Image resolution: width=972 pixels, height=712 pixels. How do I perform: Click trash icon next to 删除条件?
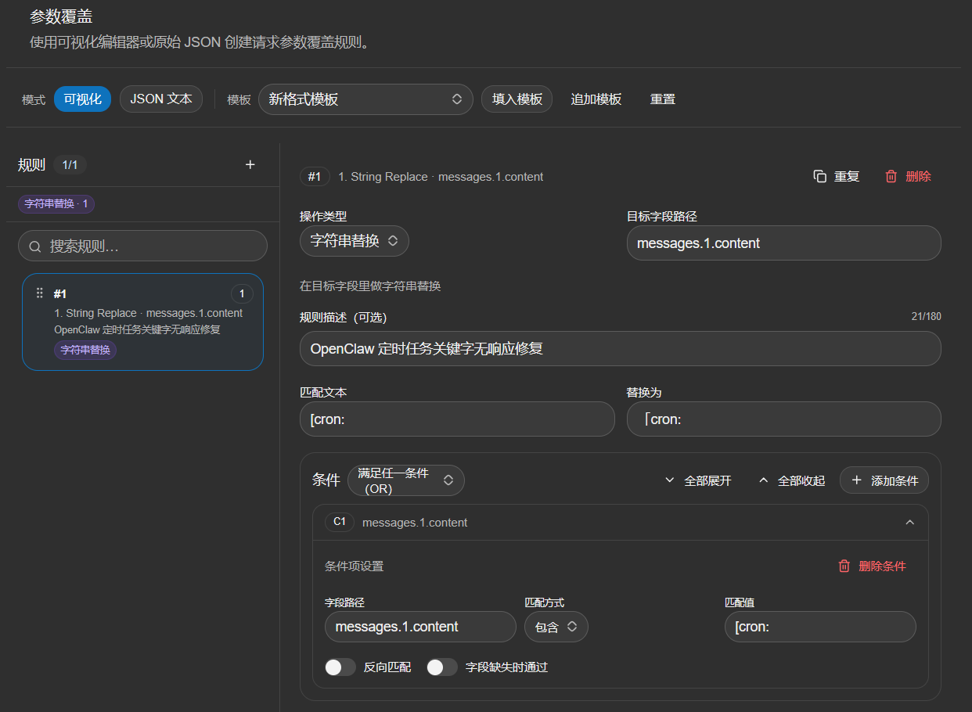pos(844,566)
